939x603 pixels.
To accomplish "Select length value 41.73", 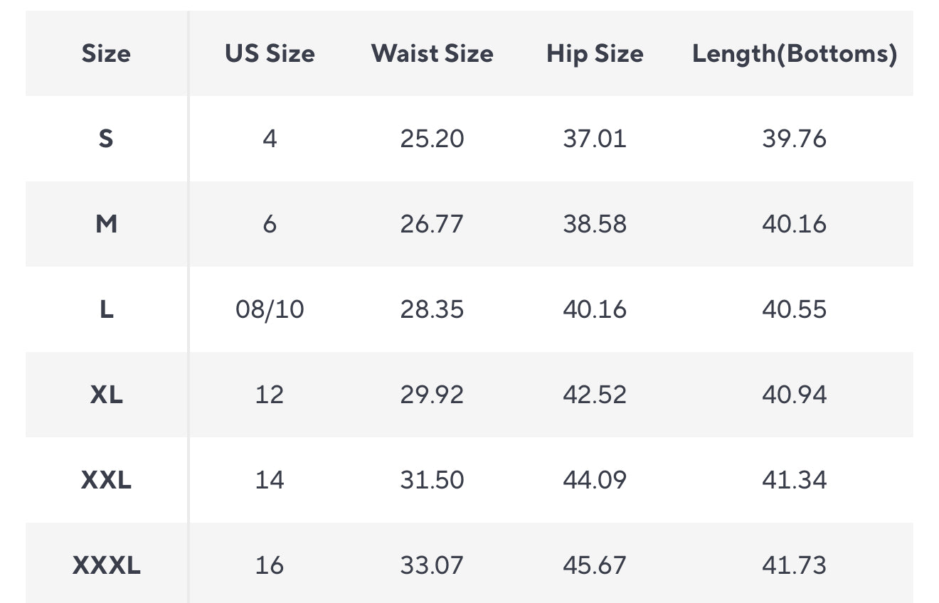I will pos(795,565).
